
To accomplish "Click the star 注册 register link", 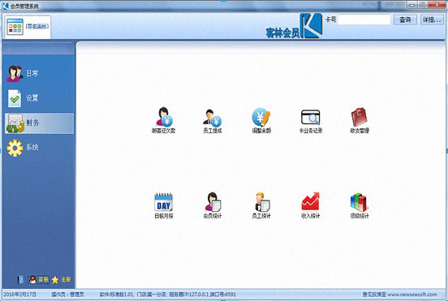I will point(61,280).
